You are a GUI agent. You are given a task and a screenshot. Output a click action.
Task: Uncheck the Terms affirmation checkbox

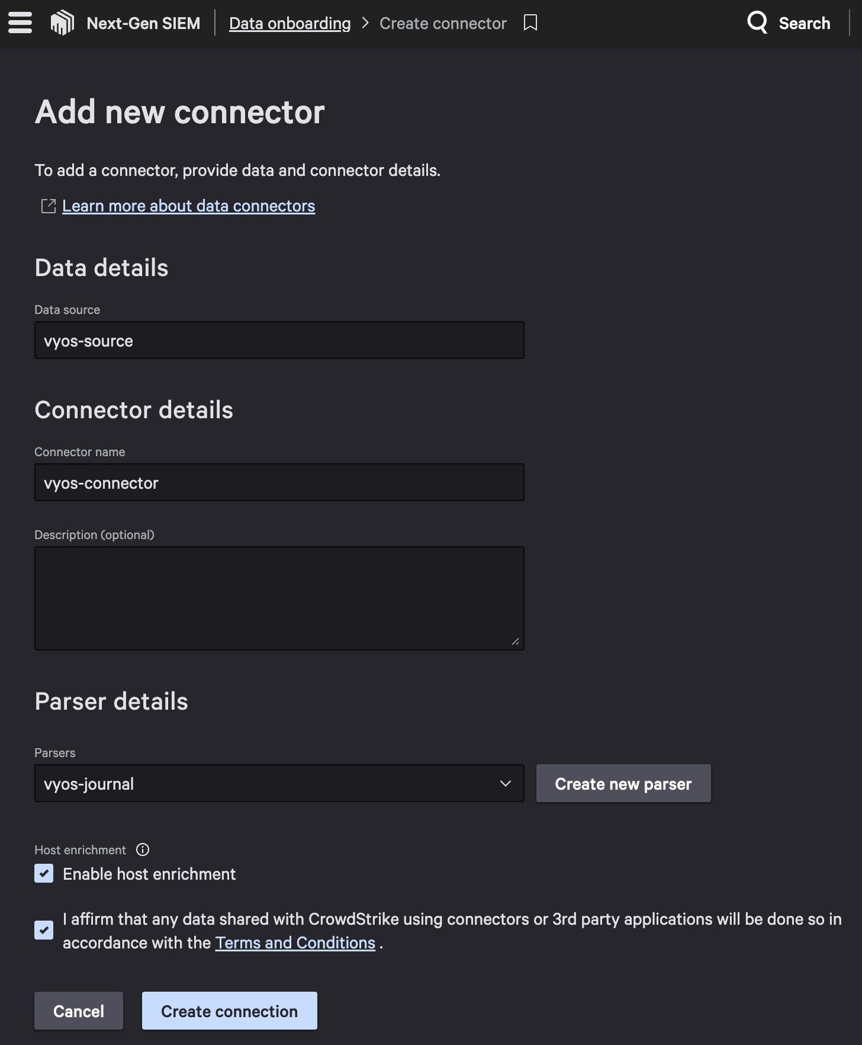pos(44,930)
